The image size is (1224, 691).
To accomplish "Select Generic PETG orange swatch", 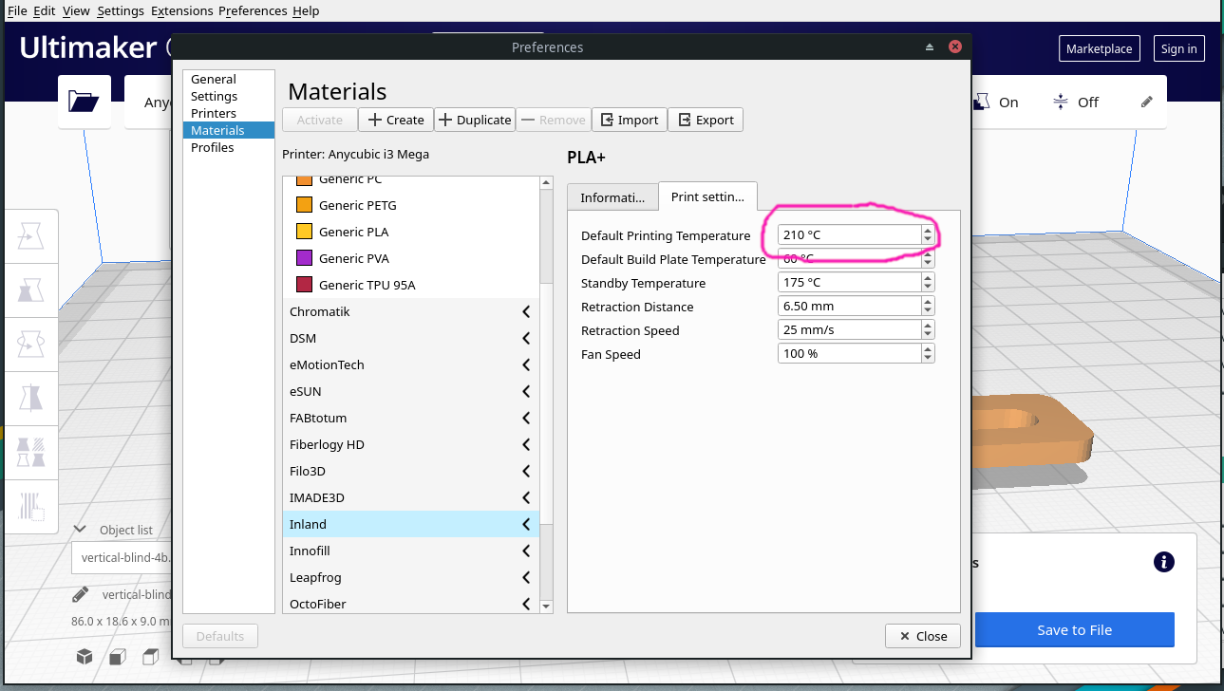I will click(304, 205).
